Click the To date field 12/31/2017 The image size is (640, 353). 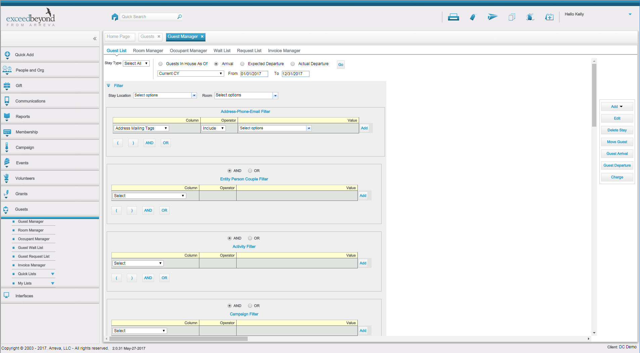tap(295, 74)
